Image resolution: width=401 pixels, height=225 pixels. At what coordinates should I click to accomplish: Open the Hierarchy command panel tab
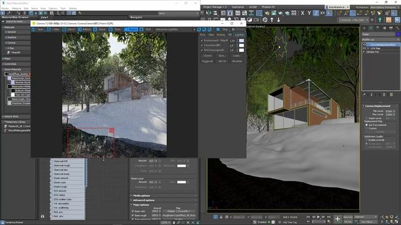[x=378, y=28]
